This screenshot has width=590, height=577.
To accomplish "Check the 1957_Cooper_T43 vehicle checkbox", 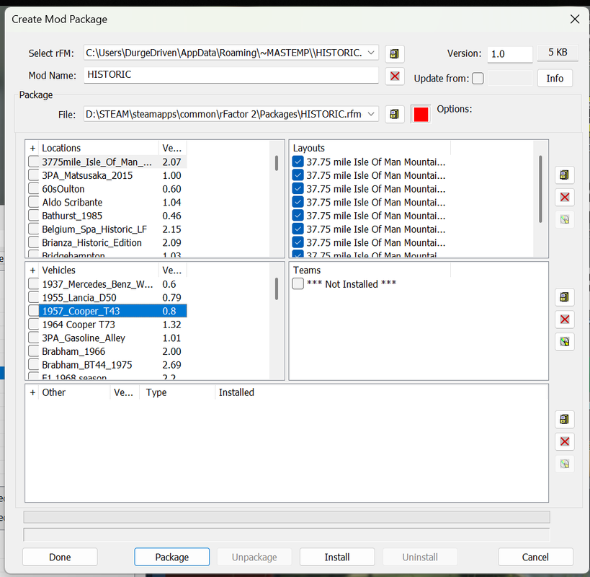I will pos(33,311).
